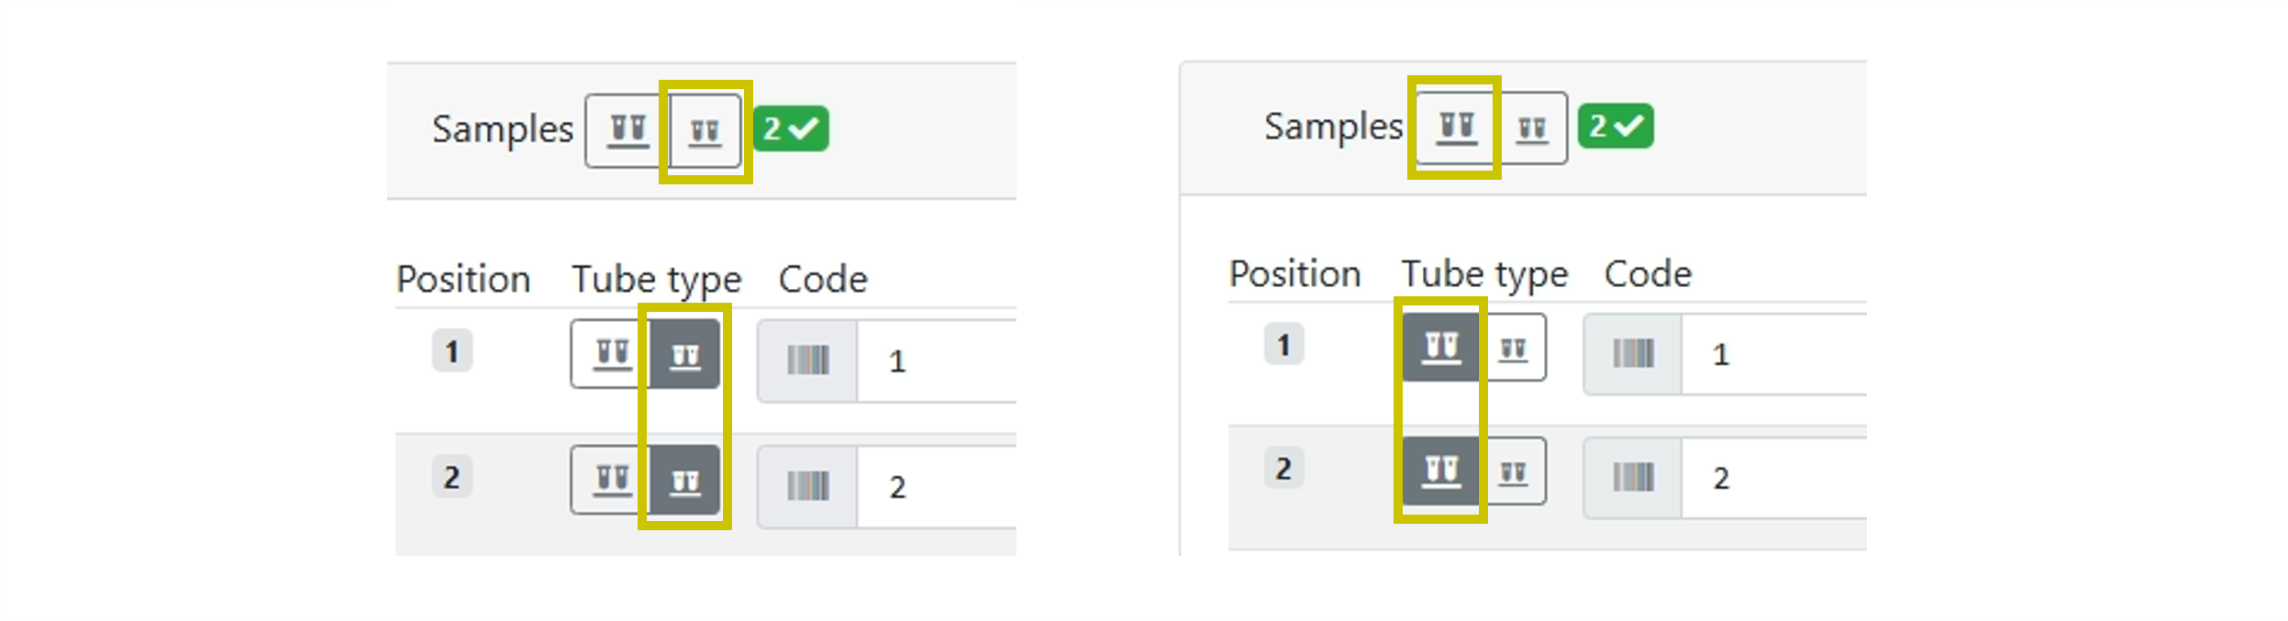Click barcode icon for position 2 in right panel
2288x621 pixels.
[1633, 478]
